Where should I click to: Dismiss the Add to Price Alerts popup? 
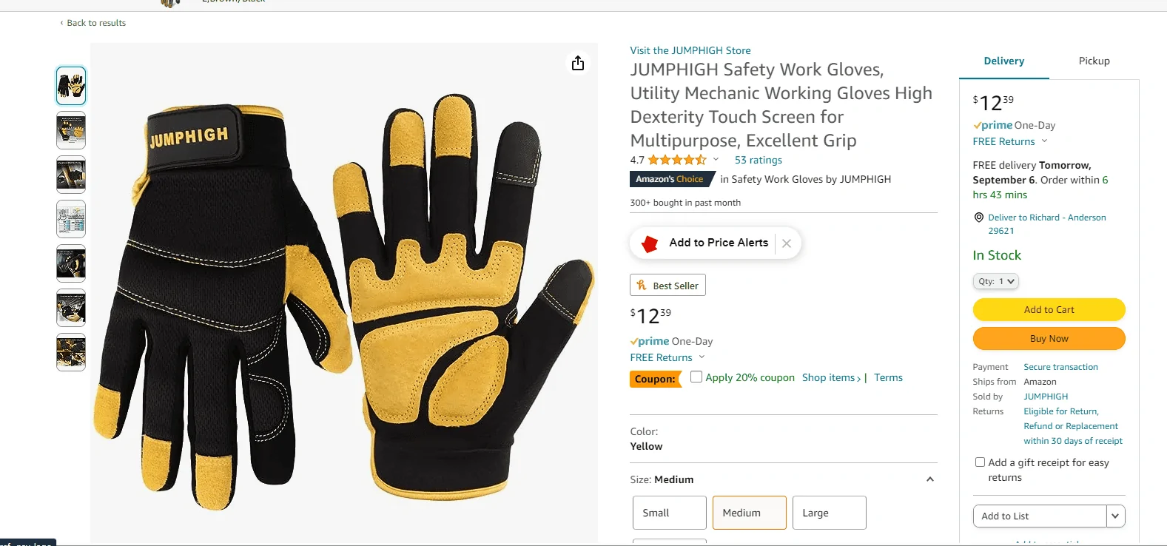[x=787, y=243]
